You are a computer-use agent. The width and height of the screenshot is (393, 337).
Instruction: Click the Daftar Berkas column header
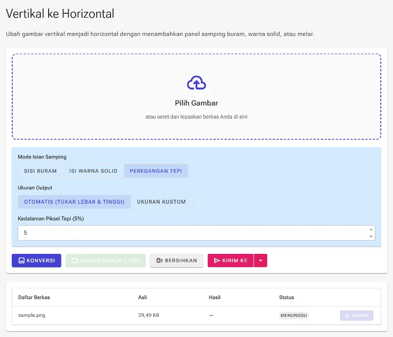pos(34,298)
